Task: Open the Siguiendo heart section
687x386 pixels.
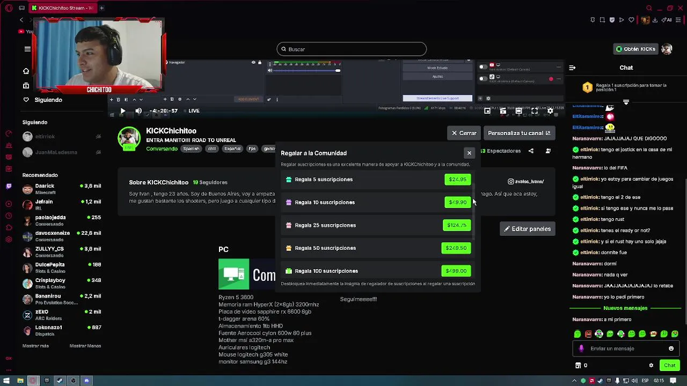Action: pos(42,100)
